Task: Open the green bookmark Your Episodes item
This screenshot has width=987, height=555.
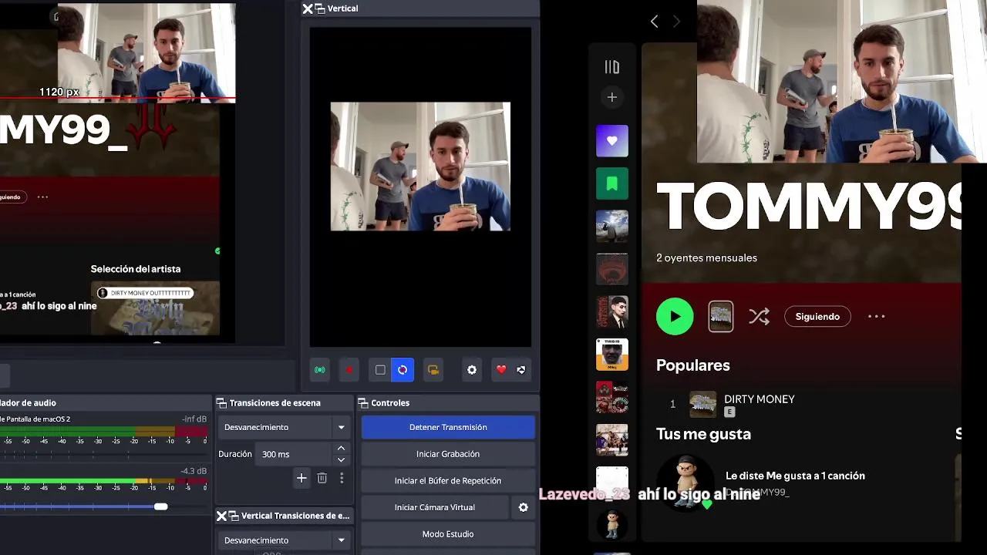Action: pos(612,183)
